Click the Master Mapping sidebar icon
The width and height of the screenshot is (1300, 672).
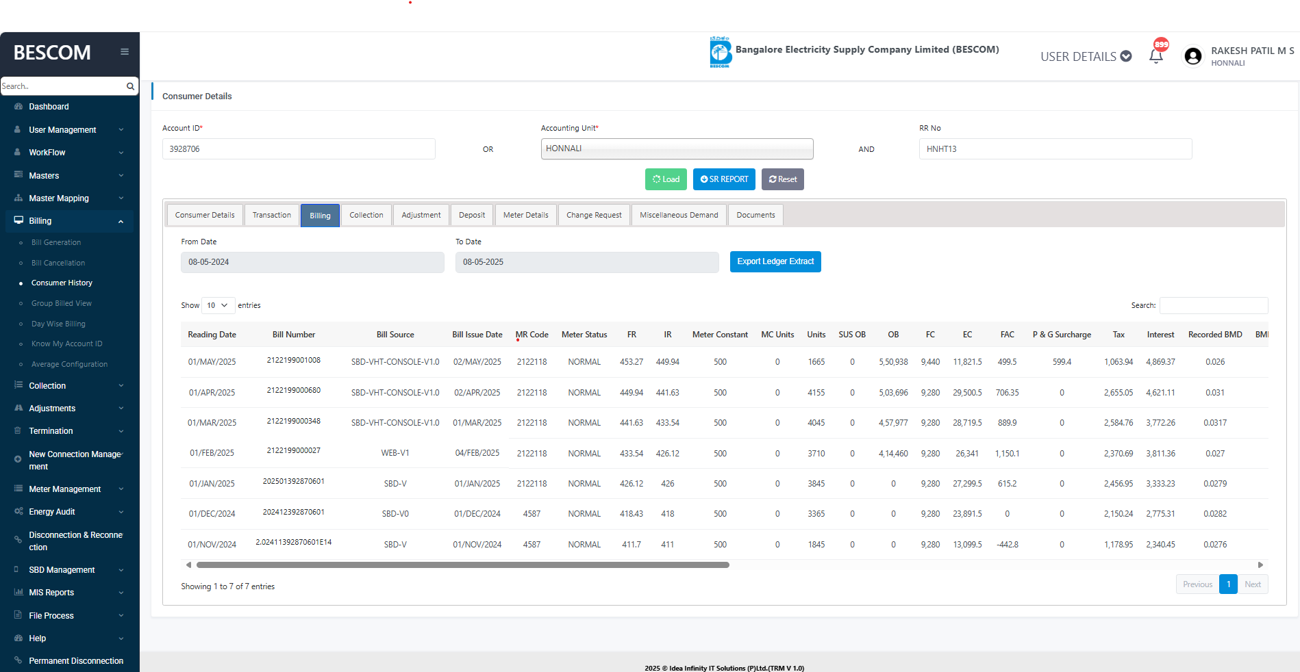tap(18, 198)
